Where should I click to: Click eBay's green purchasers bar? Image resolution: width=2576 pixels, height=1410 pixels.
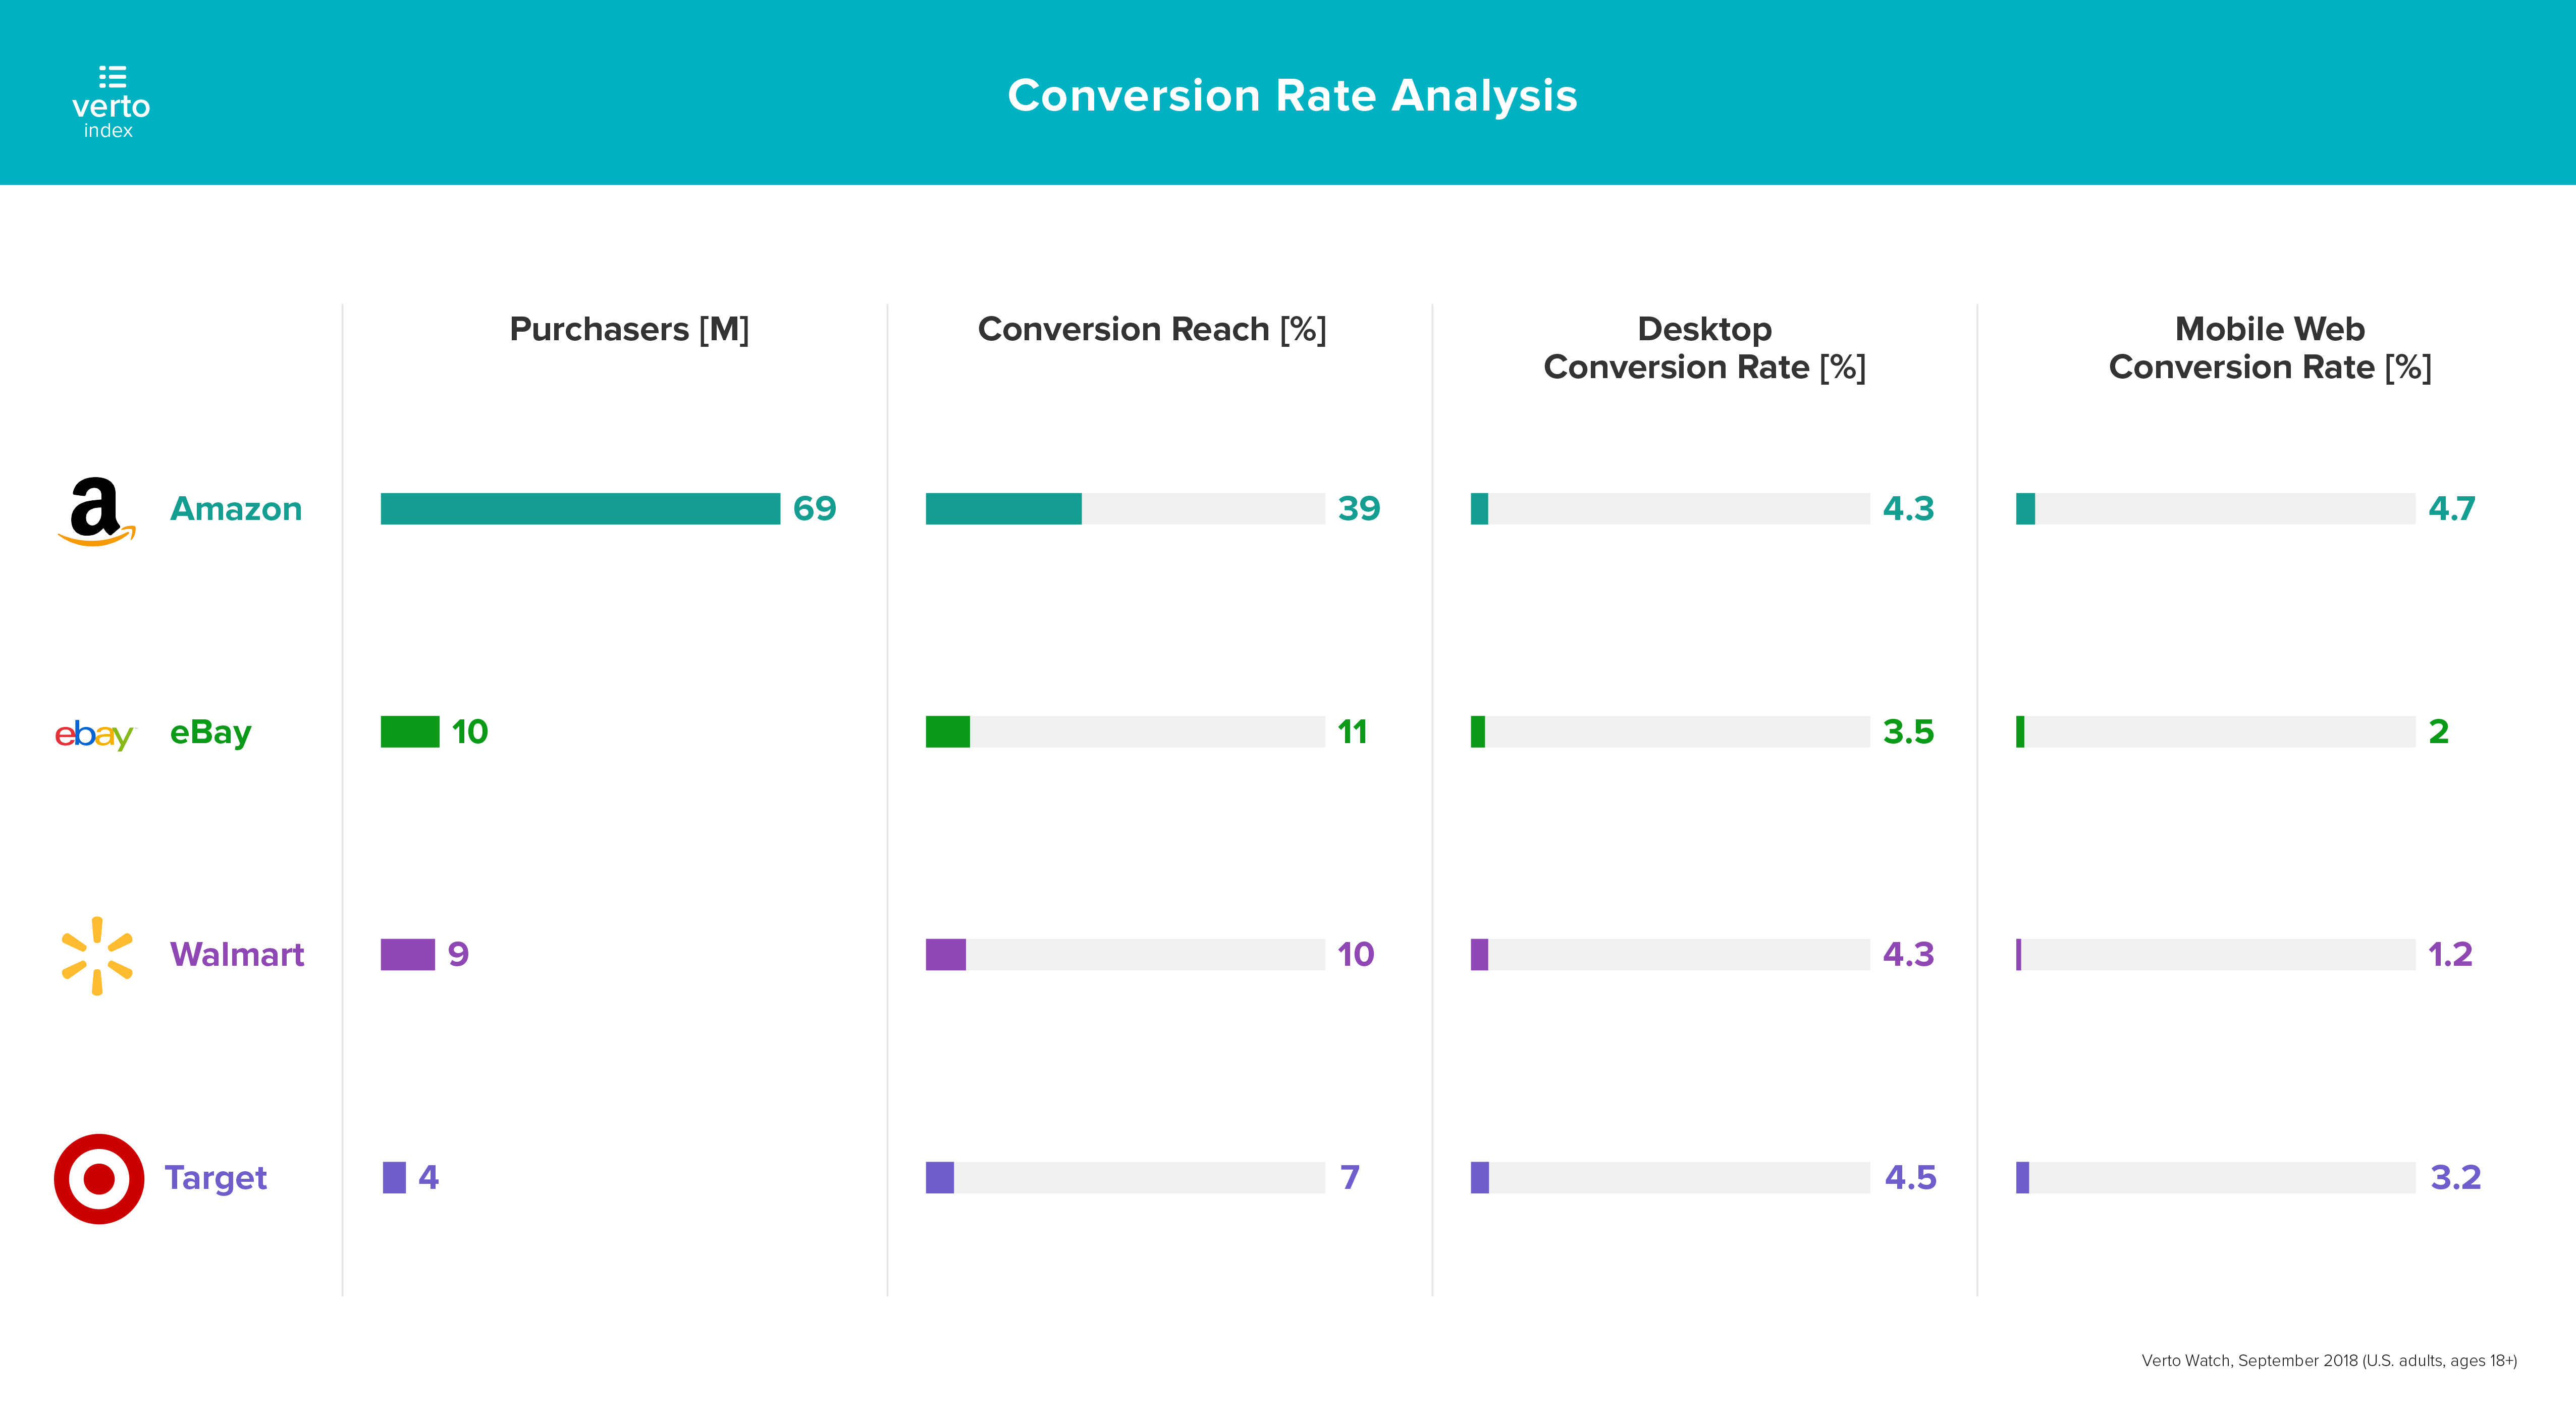(410, 732)
